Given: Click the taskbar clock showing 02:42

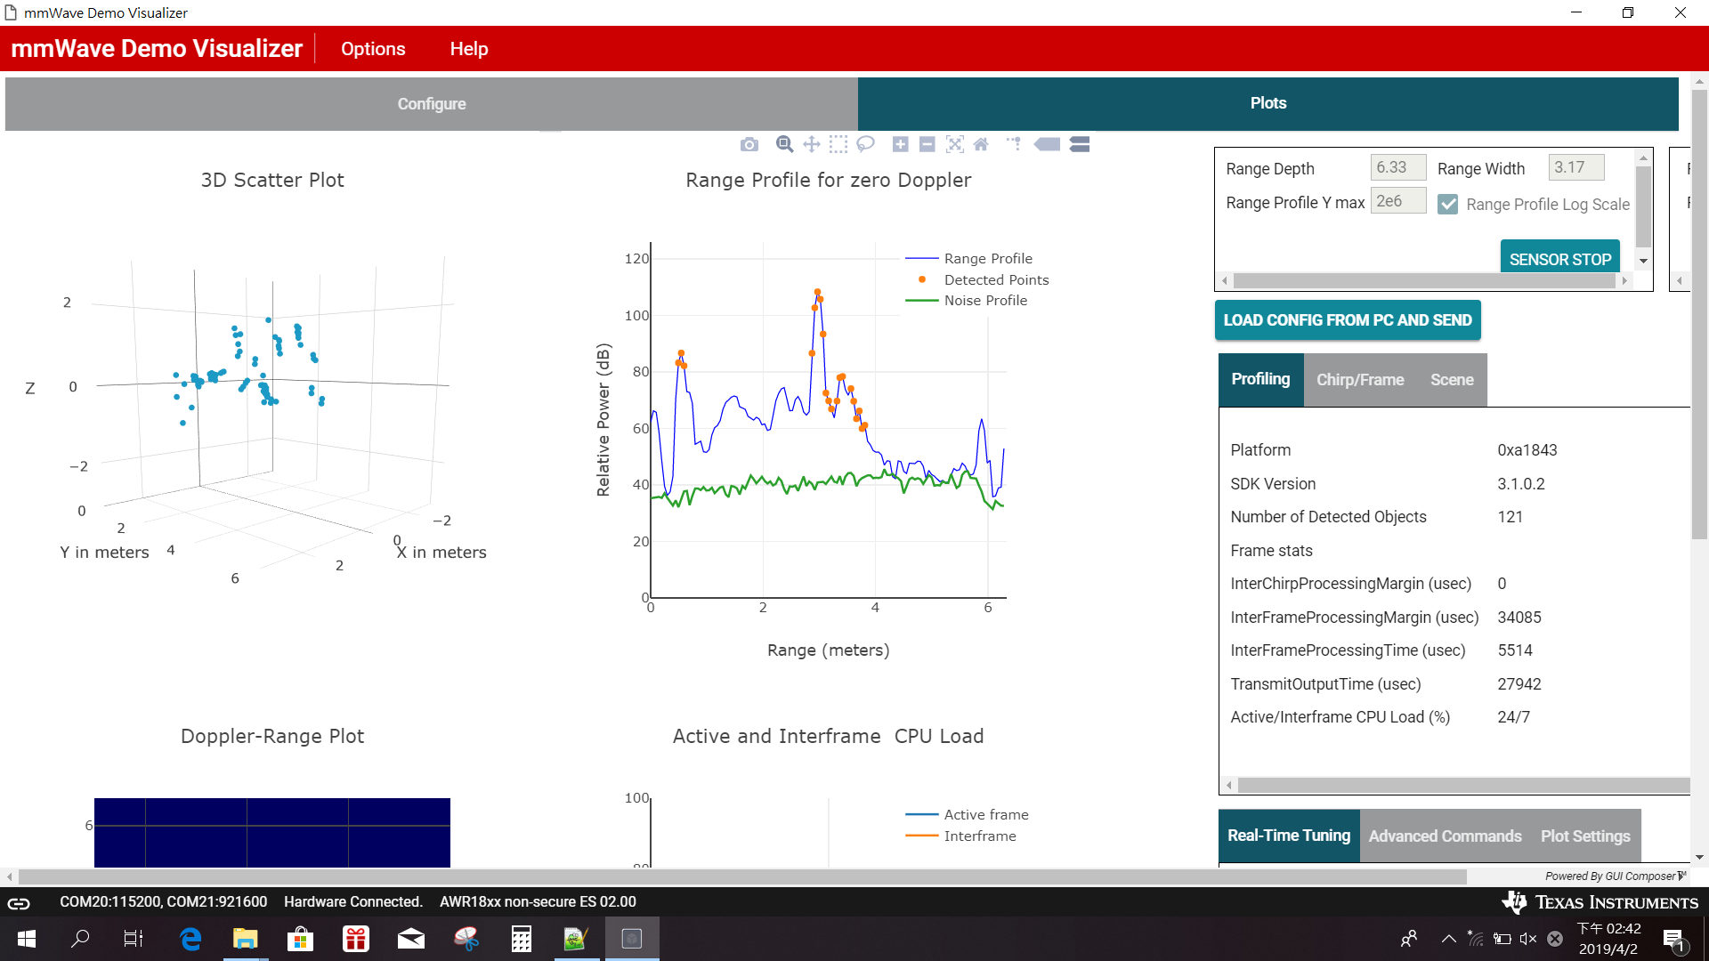Looking at the screenshot, I should 1608,939.
